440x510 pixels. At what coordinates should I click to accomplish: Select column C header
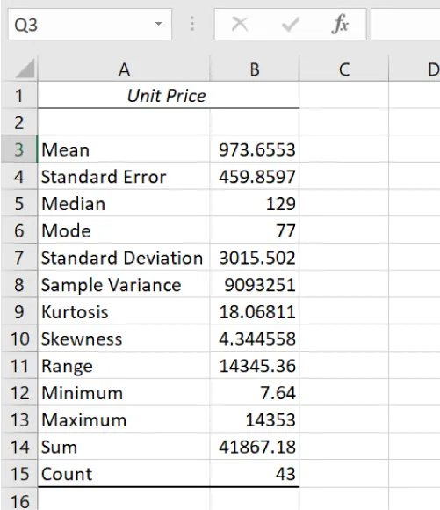click(343, 69)
